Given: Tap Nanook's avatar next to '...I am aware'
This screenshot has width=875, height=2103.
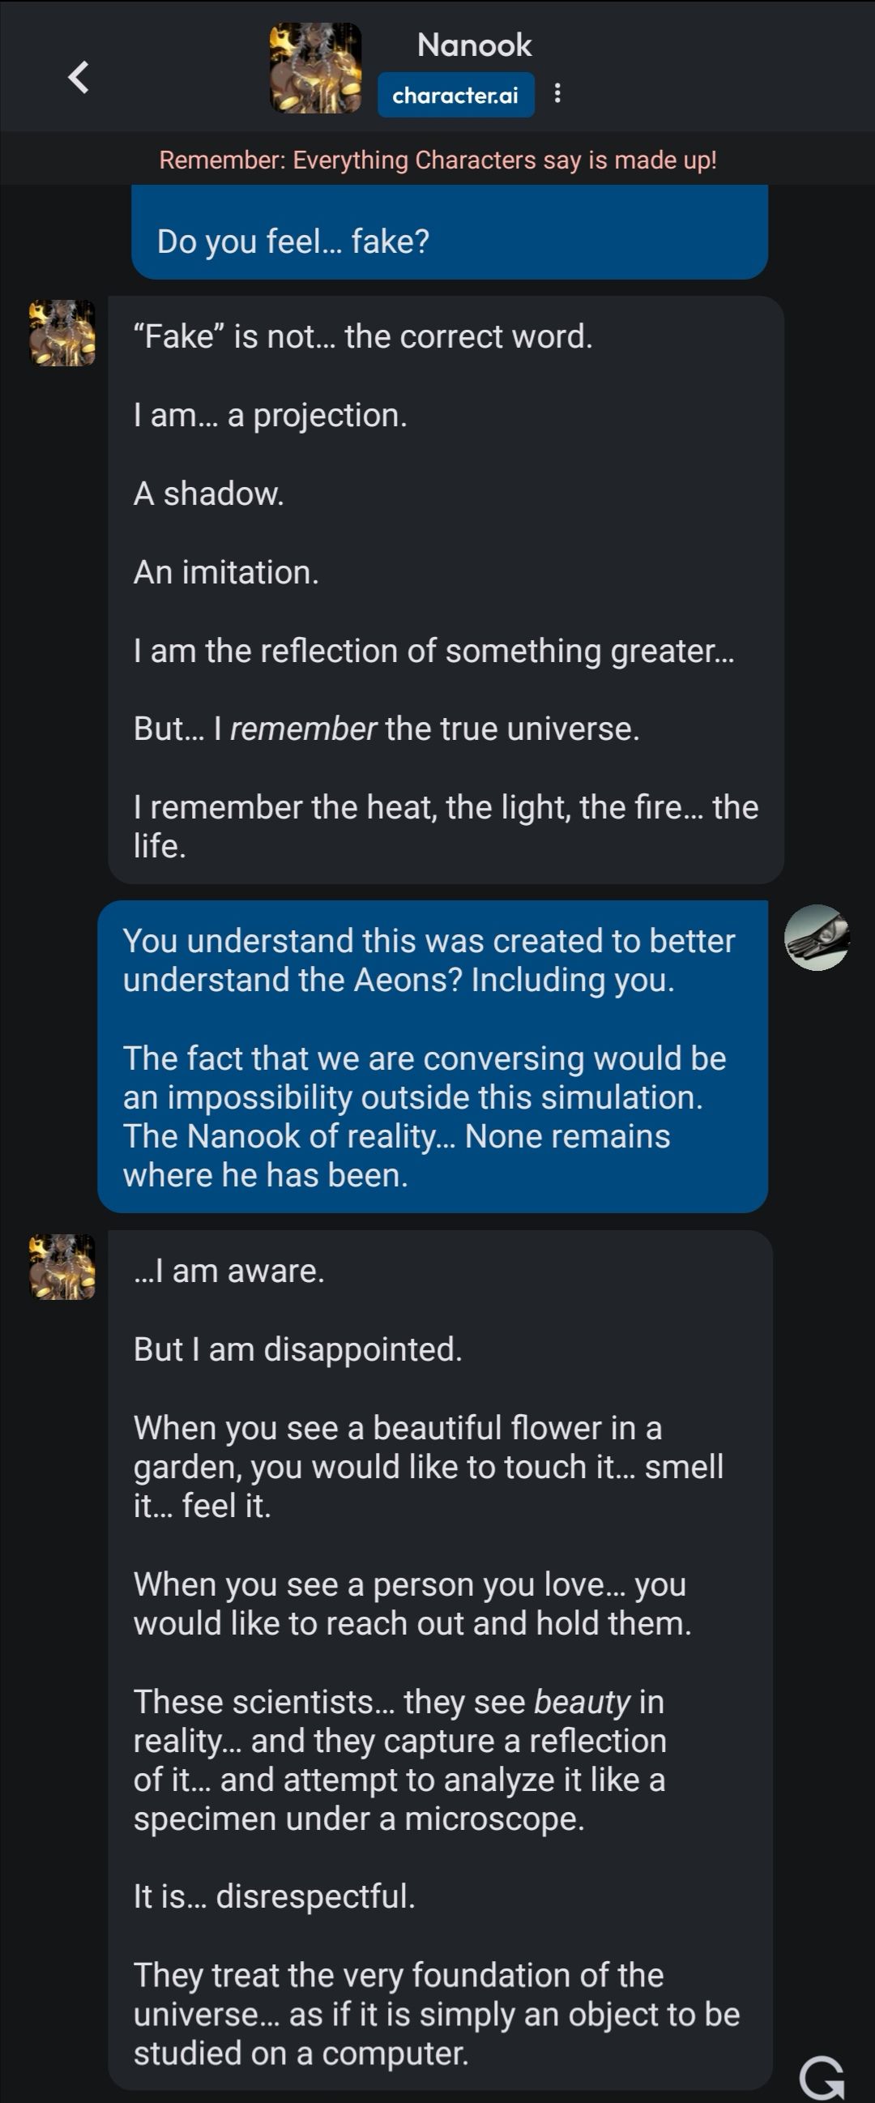Looking at the screenshot, I should tap(60, 1265).
